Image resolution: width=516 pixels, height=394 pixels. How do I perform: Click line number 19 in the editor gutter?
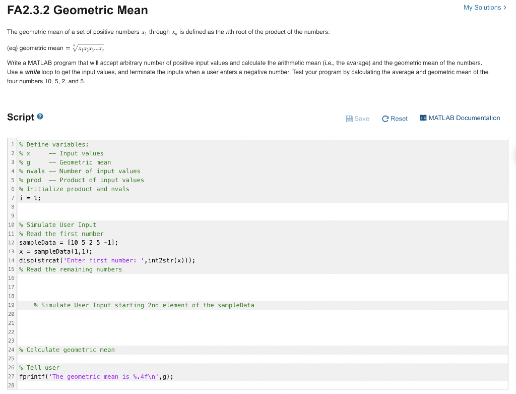[11, 305]
